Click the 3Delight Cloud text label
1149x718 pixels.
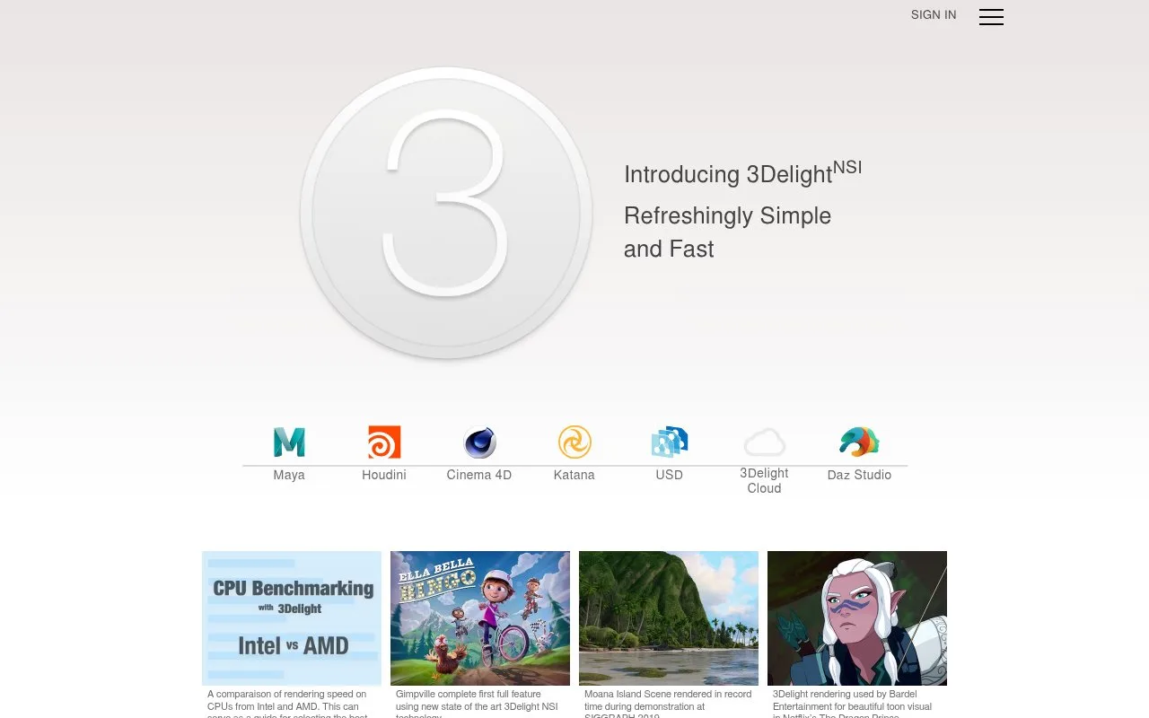(x=765, y=481)
